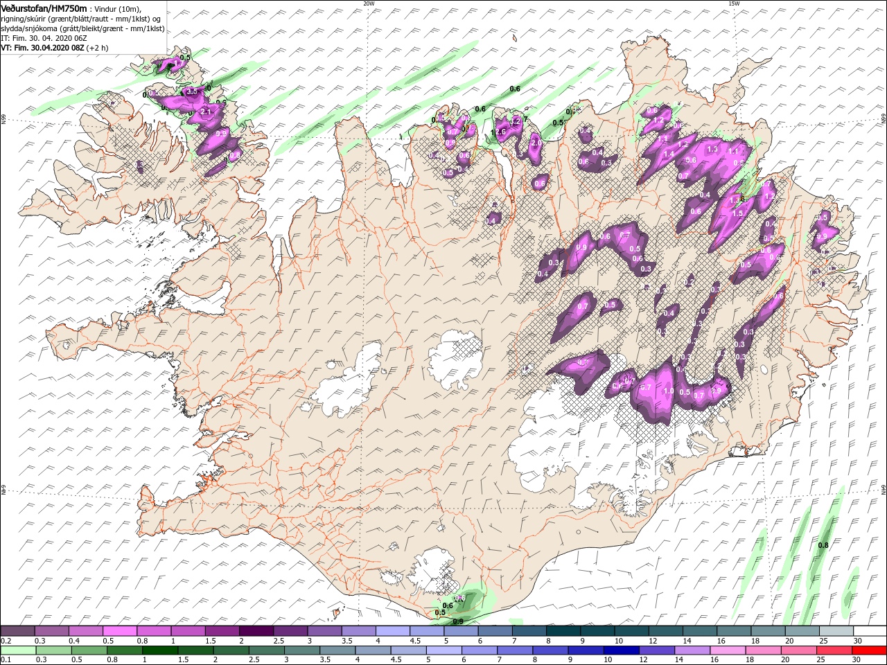Click the 20W longitude label at top
Screen dimensions: 887x665
[369, 3]
